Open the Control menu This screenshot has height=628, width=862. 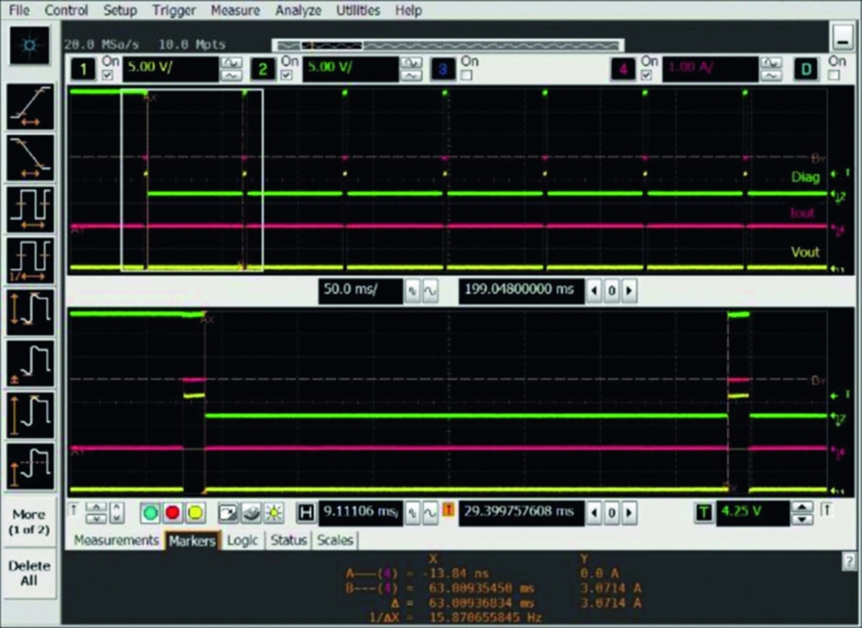tap(66, 10)
